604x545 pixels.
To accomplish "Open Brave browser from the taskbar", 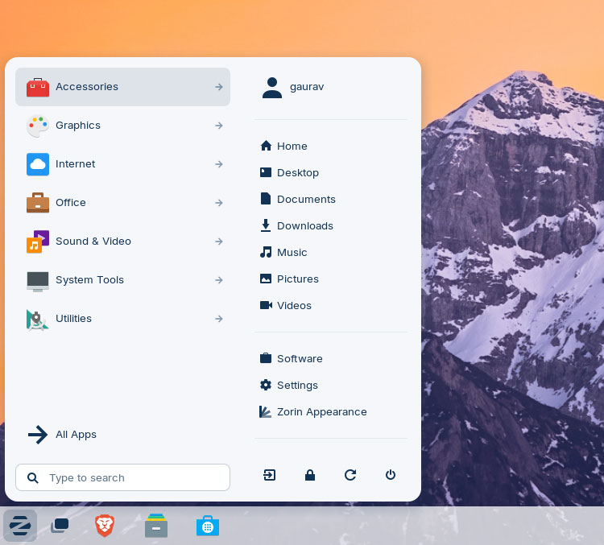I will 105,526.
